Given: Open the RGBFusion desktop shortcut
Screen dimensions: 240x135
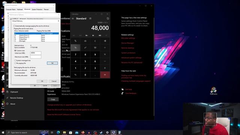Looking at the screenshot, I should [214, 91].
